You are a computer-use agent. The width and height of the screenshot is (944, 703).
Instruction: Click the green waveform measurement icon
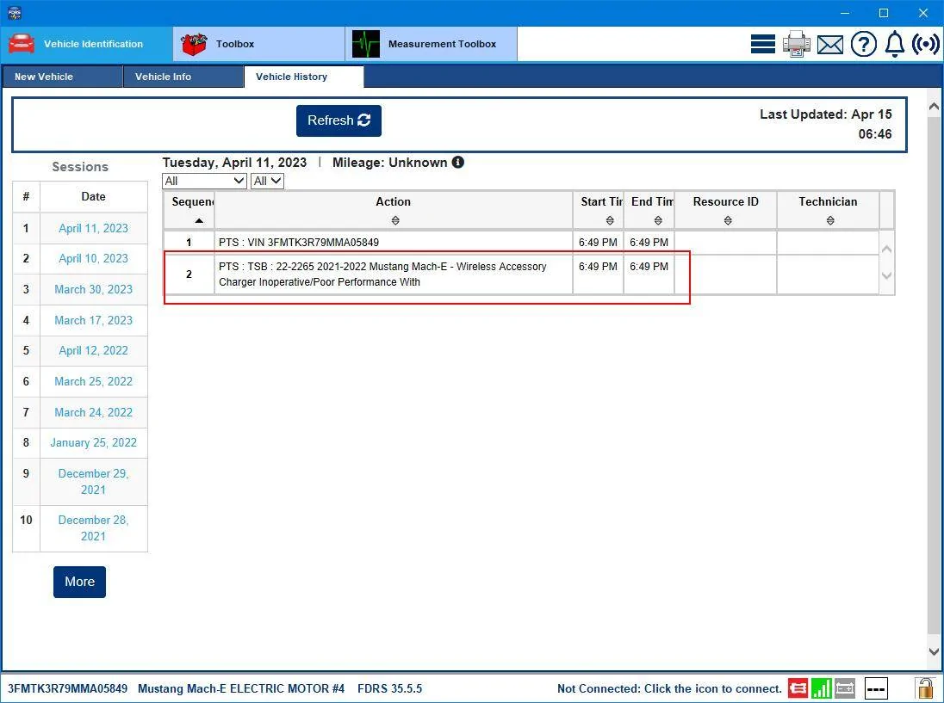(x=366, y=44)
